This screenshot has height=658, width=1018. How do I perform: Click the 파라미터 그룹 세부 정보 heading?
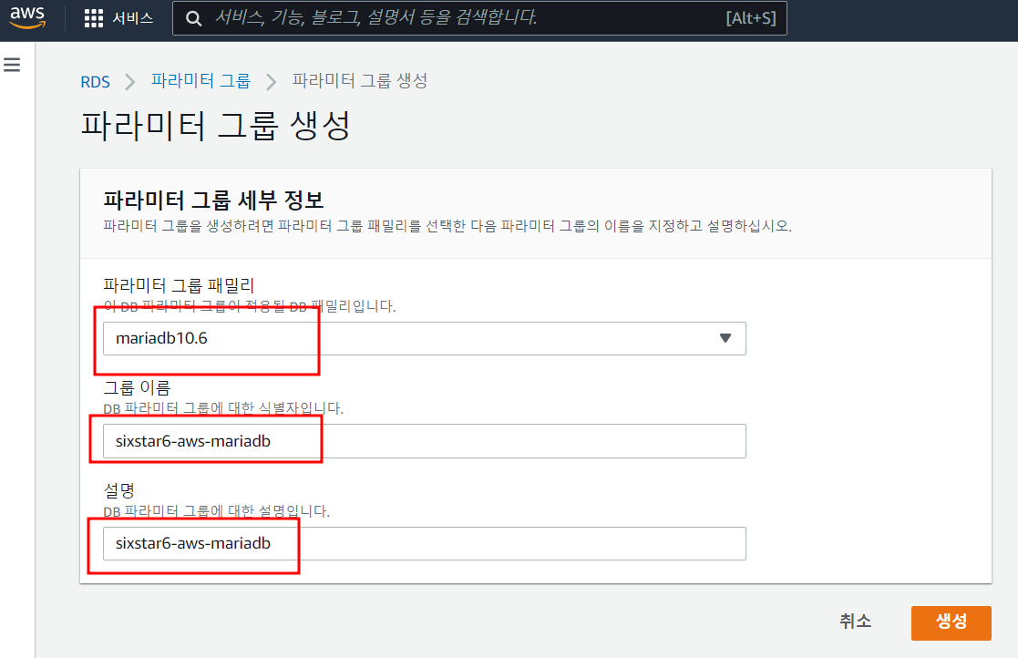coord(213,200)
